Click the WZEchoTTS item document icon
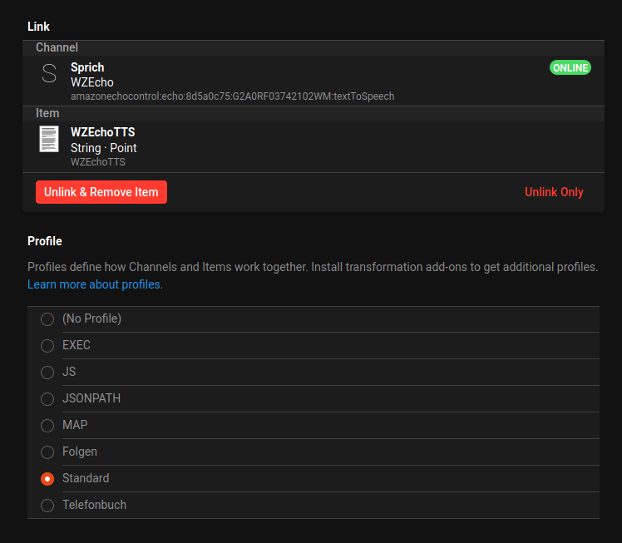 pos(49,138)
